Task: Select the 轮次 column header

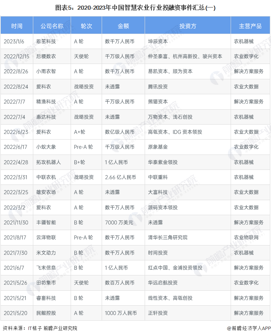Action: click(86, 26)
